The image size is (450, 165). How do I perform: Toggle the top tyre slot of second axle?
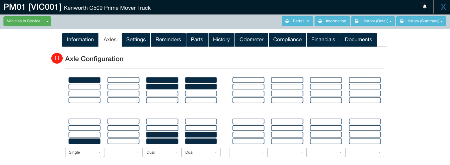click(x=123, y=80)
